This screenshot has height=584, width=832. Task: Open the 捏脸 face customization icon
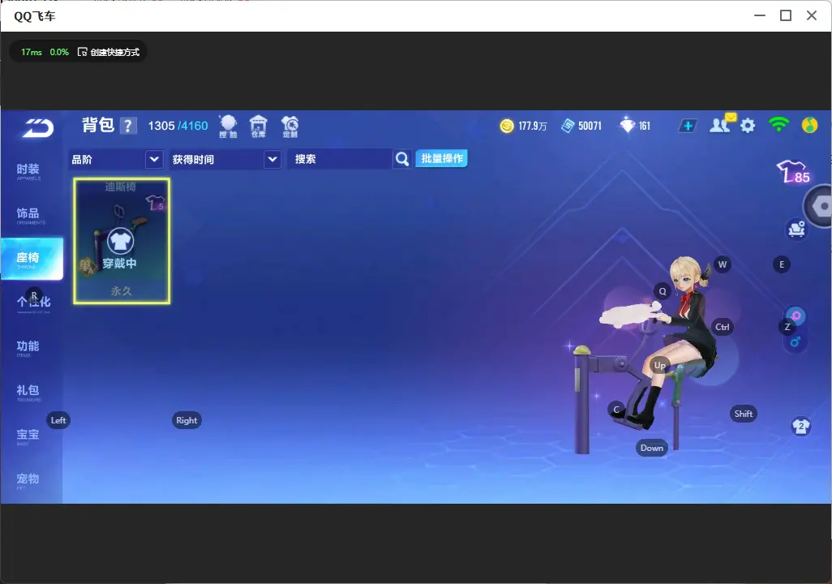[228, 127]
